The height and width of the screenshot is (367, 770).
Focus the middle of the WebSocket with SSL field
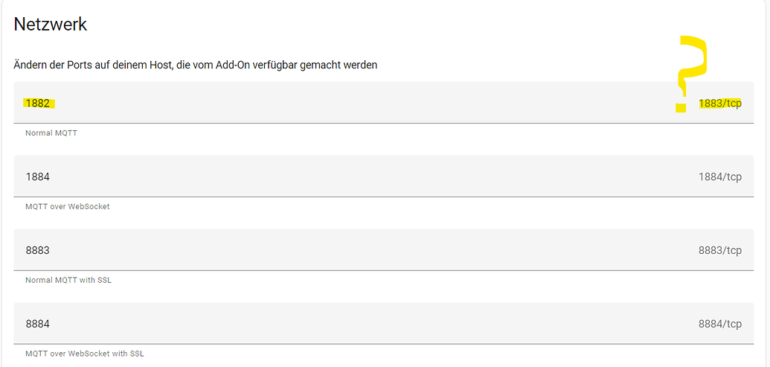[383, 324]
